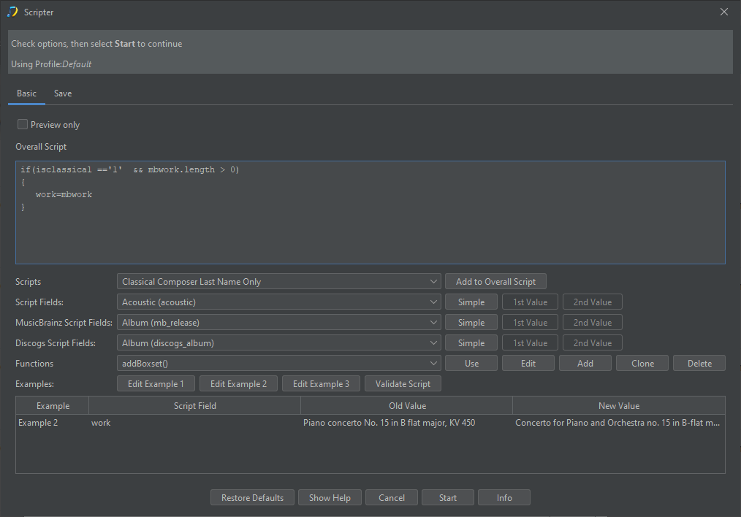Click inside the Overall Script editor

[370, 226]
